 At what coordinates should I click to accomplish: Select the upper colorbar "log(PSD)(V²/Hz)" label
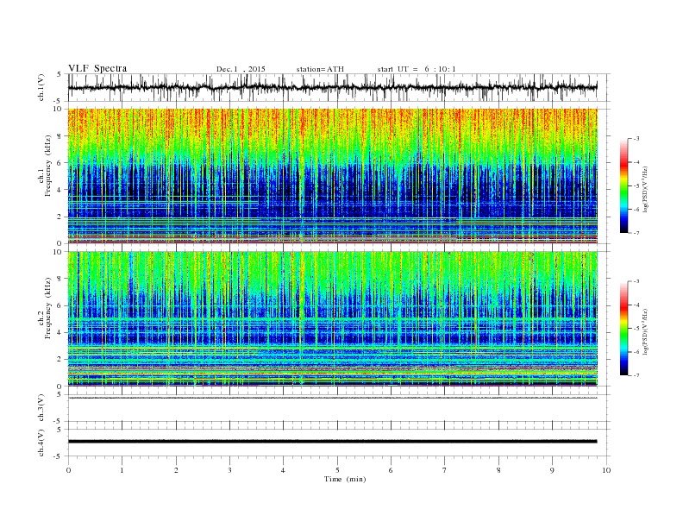[645, 189]
